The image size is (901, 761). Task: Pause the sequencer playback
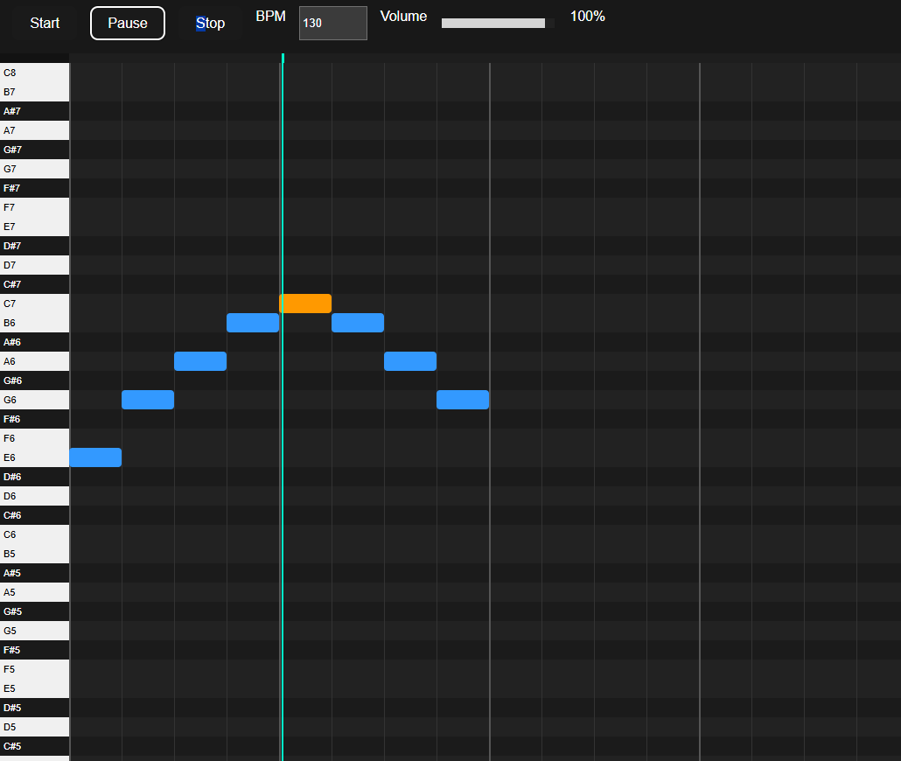click(128, 23)
